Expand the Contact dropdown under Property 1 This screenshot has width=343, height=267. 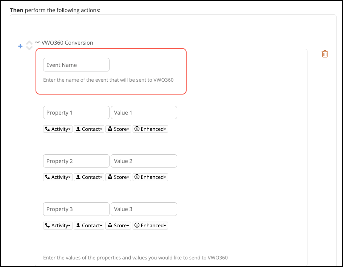[x=89, y=129]
